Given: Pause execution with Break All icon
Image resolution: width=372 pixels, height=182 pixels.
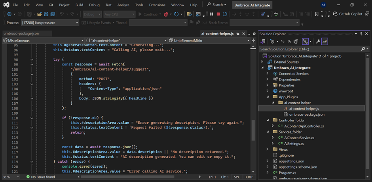Looking at the screenshot, I should (211, 14).
